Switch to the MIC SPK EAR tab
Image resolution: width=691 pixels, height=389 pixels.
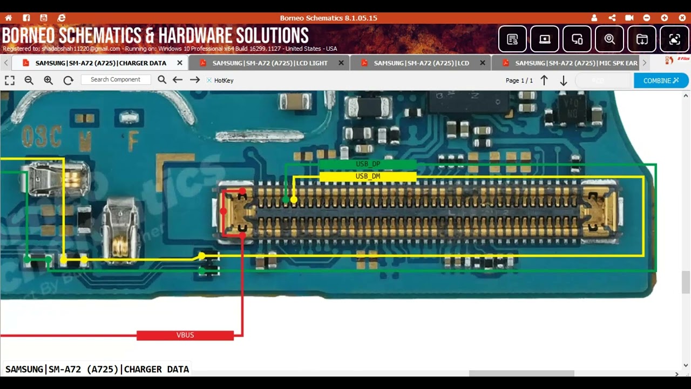566,63
